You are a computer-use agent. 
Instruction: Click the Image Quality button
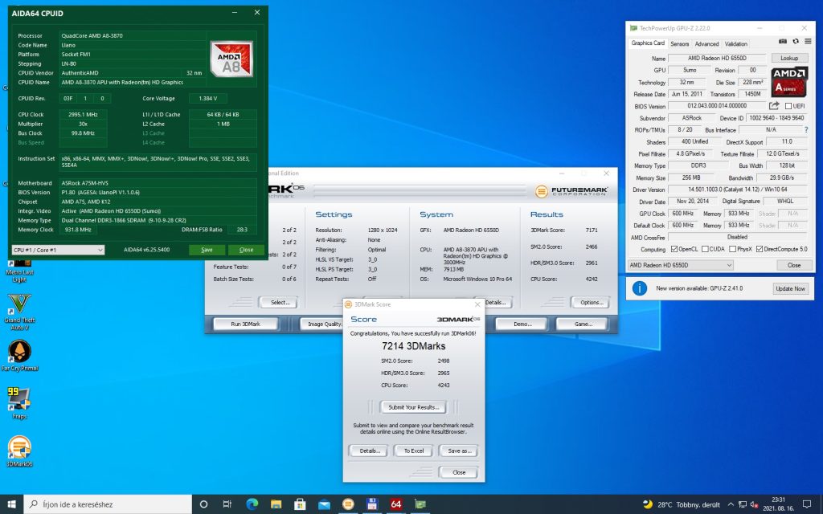click(x=321, y=324)
